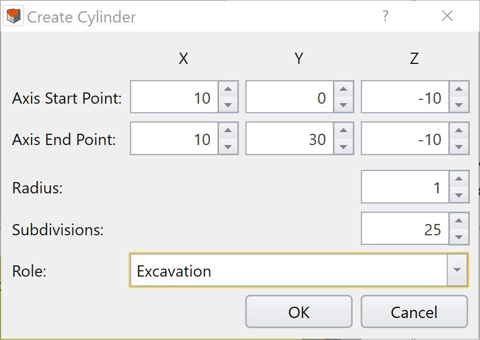Confirm cylinder creation with OK
Image resolution: width=480 pixels, height=340 pixels.
299,312
